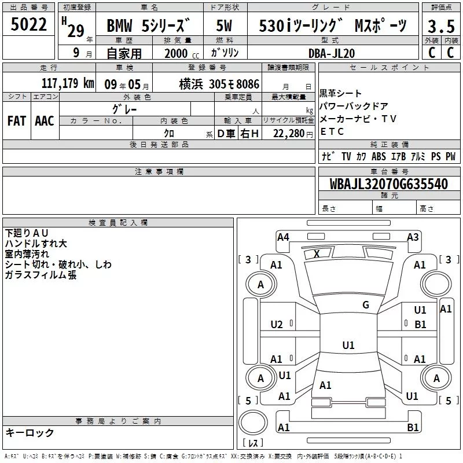Select the 3.5 evaluation score

[440, 26]
